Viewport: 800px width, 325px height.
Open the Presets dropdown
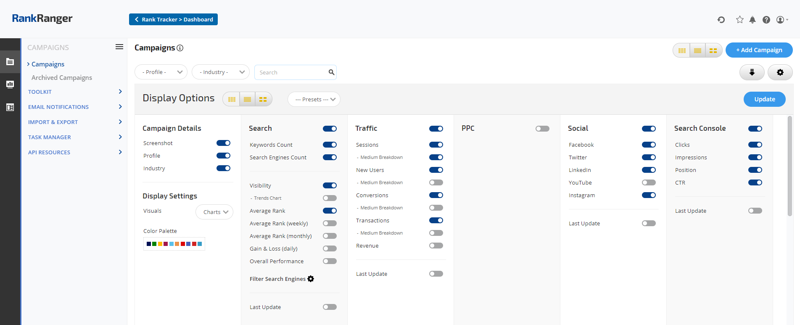pos(314,100)
